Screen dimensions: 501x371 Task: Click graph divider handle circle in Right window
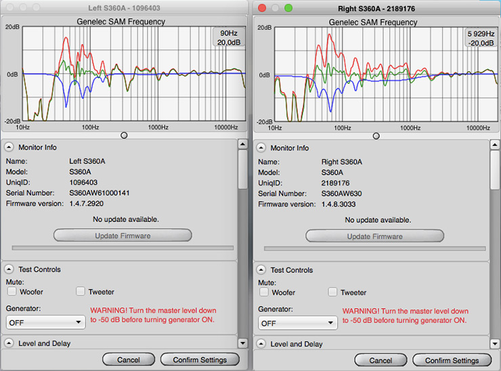[376, 136]
